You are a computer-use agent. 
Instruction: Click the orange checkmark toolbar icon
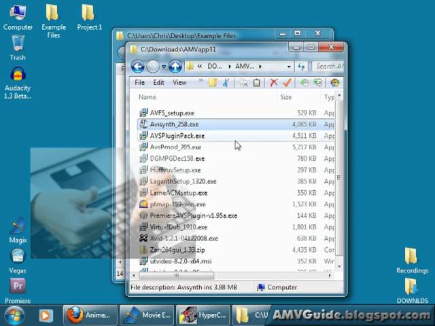(287, 83)
